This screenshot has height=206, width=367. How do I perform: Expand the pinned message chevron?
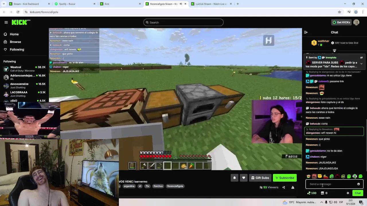click(361, 64)
